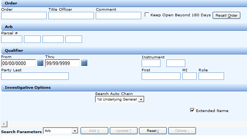Image resolution: width=247 pixels, height=139 pixels.
Task: Click the left scroll arrow
Action: click(4, 124)
